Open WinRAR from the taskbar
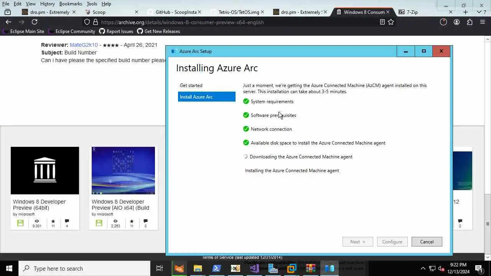Screen dimensions: 491x276 point(310,268)
